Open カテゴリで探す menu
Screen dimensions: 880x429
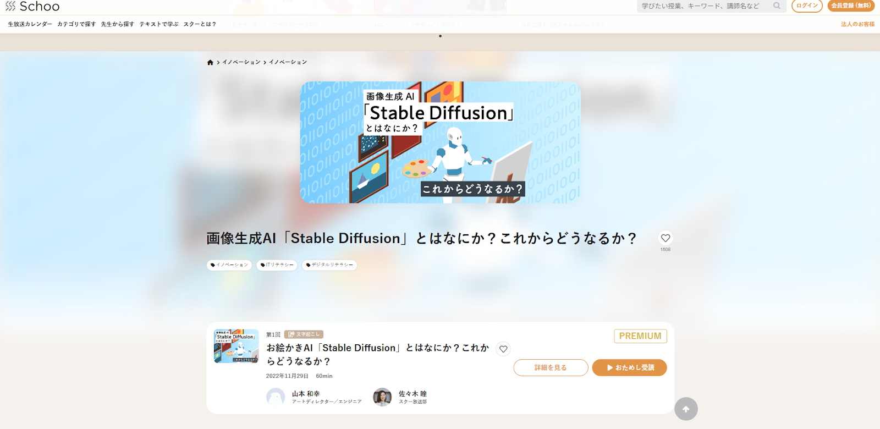(x=76, y=24)
